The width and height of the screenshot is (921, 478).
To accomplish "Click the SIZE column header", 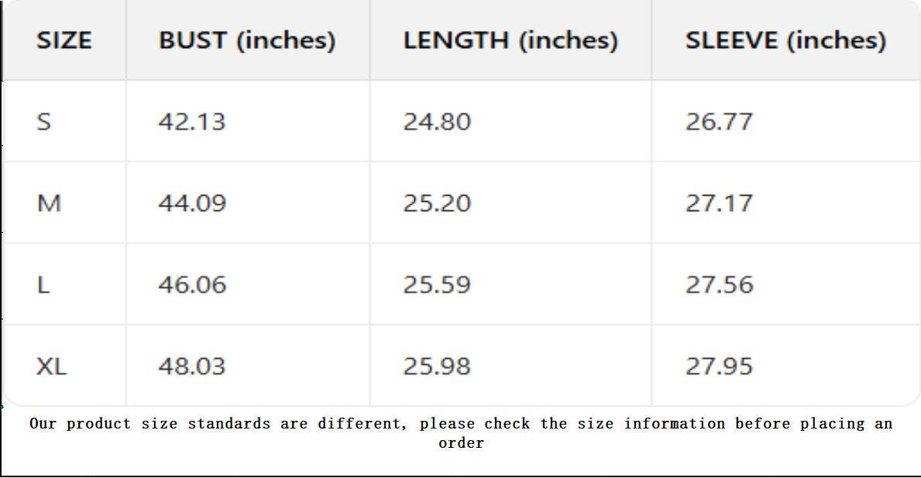I will tap(64, 41).
